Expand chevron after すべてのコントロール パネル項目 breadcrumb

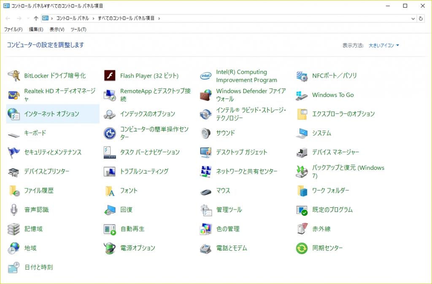pyautogui.click(x=159, y=19)
